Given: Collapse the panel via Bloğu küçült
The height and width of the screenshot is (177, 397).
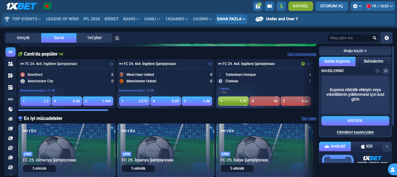Looking at the screenshot, I should tap(355, 51).
